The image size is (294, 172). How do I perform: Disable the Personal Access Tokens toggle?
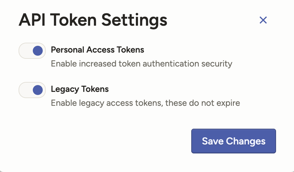pos(32,51)
